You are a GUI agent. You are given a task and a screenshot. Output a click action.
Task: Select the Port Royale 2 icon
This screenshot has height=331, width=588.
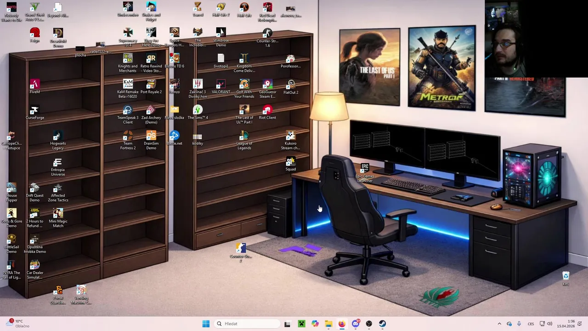click(151, 87)
